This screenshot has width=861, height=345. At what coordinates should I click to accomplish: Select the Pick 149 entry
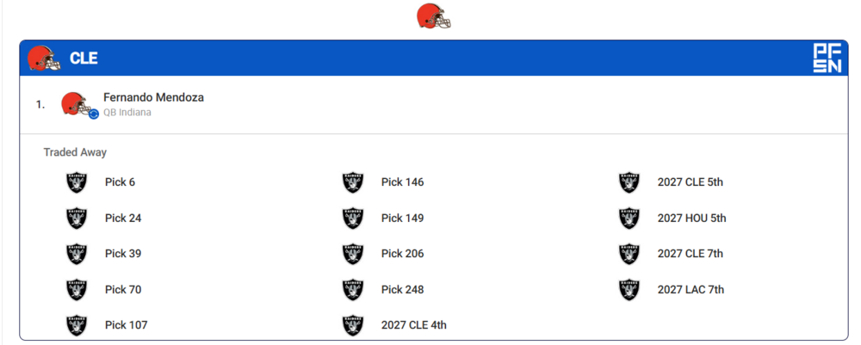pos(402,219)
